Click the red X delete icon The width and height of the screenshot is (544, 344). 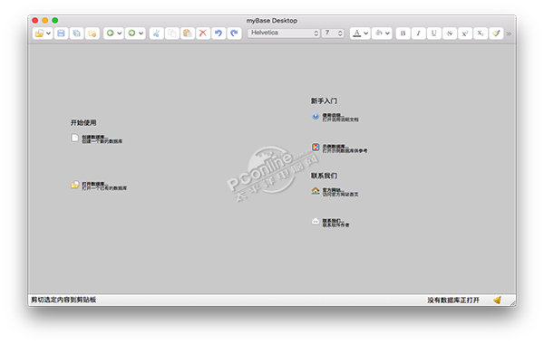click(203, 33)
